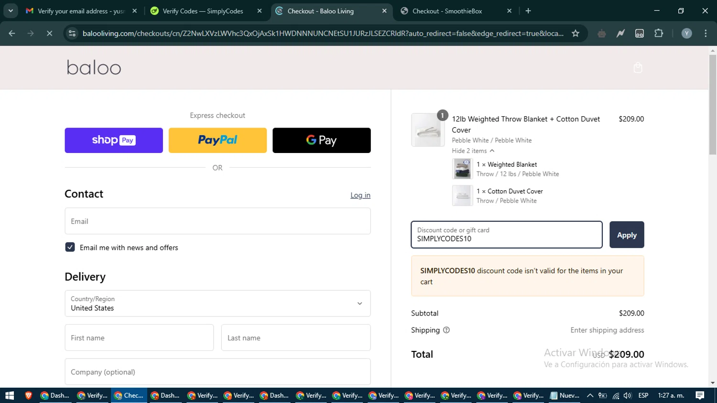Open the network Wi-Fi tray icon
717x403 pixels.
[x=616, y=395]
